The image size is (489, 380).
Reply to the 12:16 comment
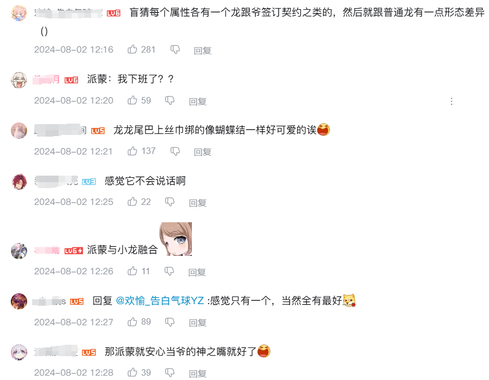[202, 50]
